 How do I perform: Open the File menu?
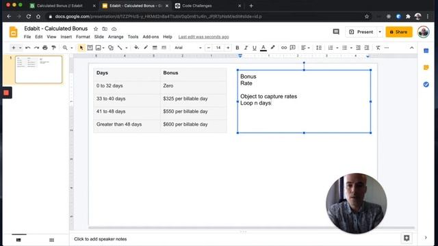pos(27,37)
